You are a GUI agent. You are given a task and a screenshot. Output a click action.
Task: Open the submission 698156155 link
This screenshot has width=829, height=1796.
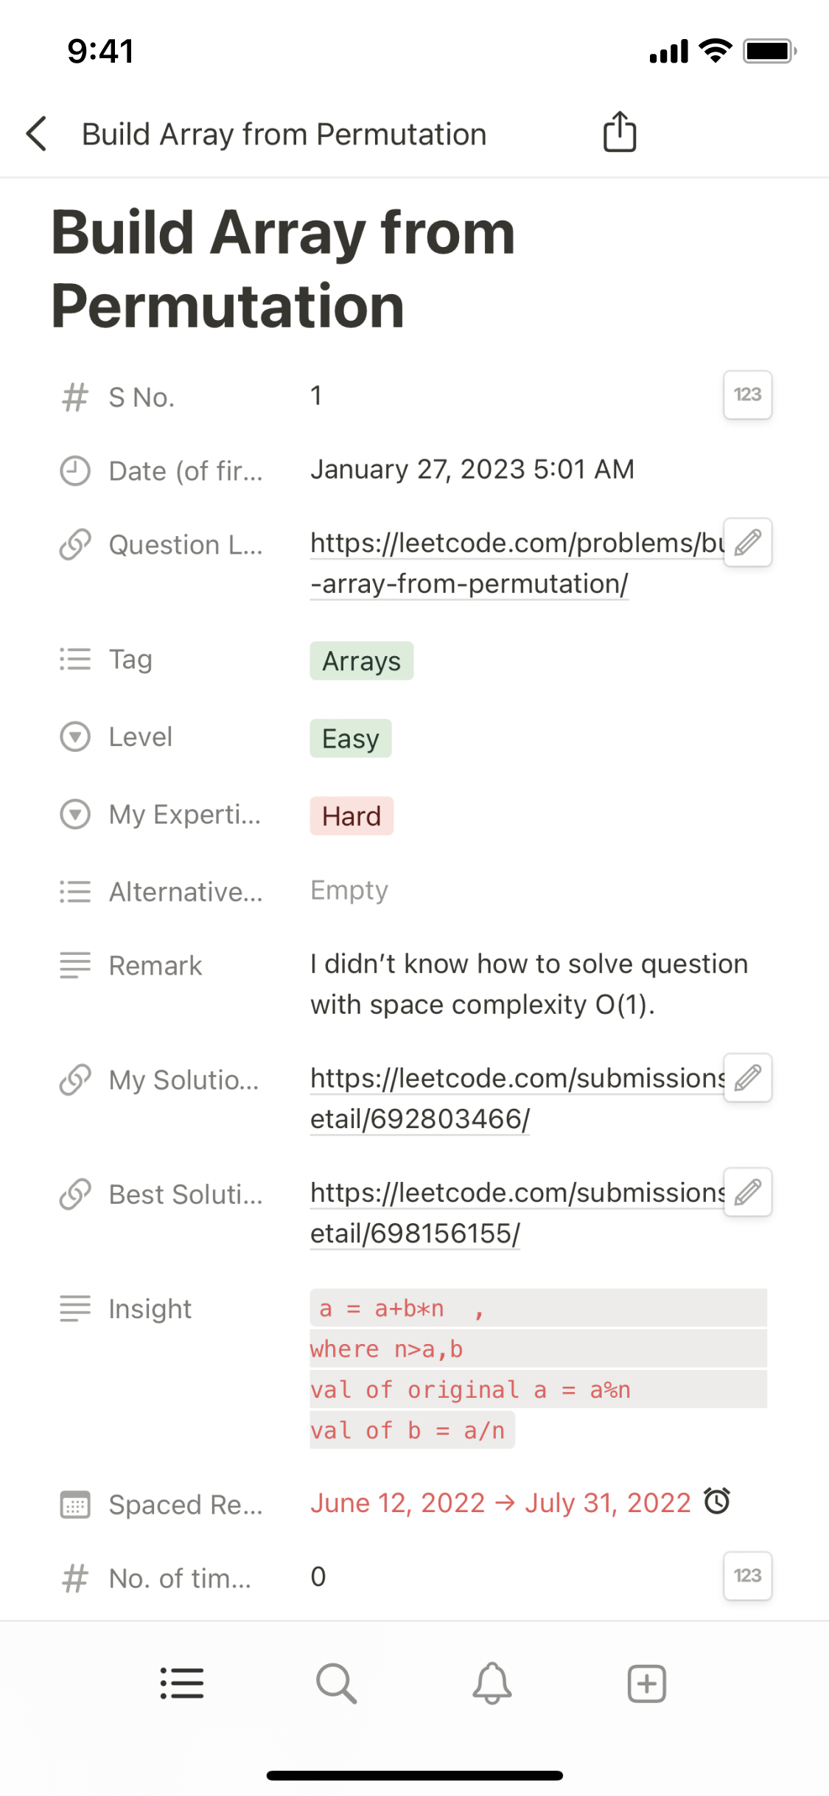coord(415,1233)
